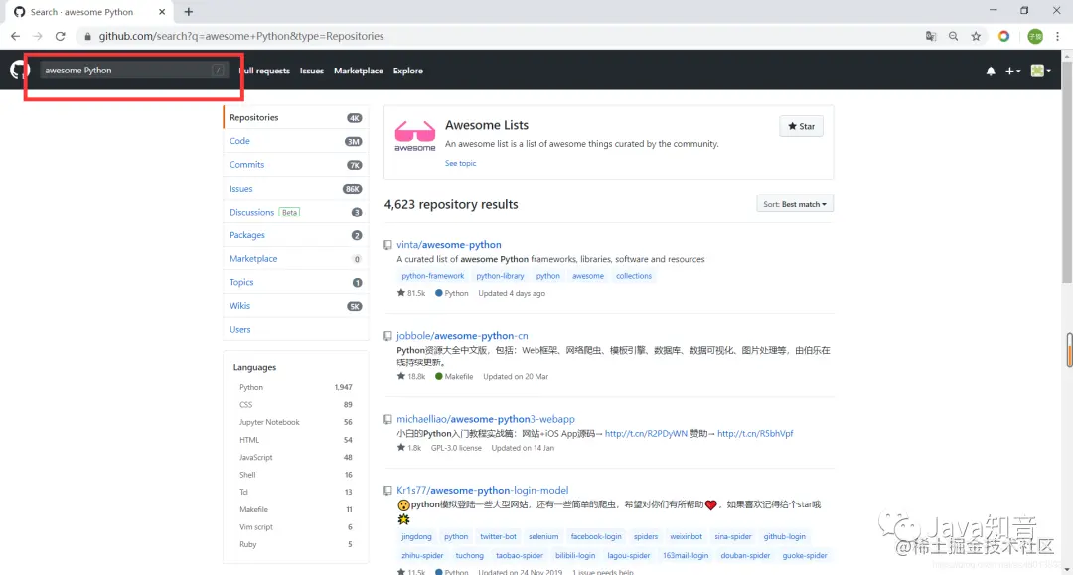Click the python-framework topic tag

pyautogui.click(x=432, y=276)
